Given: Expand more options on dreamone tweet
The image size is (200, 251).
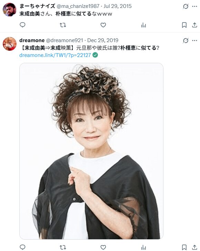Looking at the screenshot, I should coord(194,40).
